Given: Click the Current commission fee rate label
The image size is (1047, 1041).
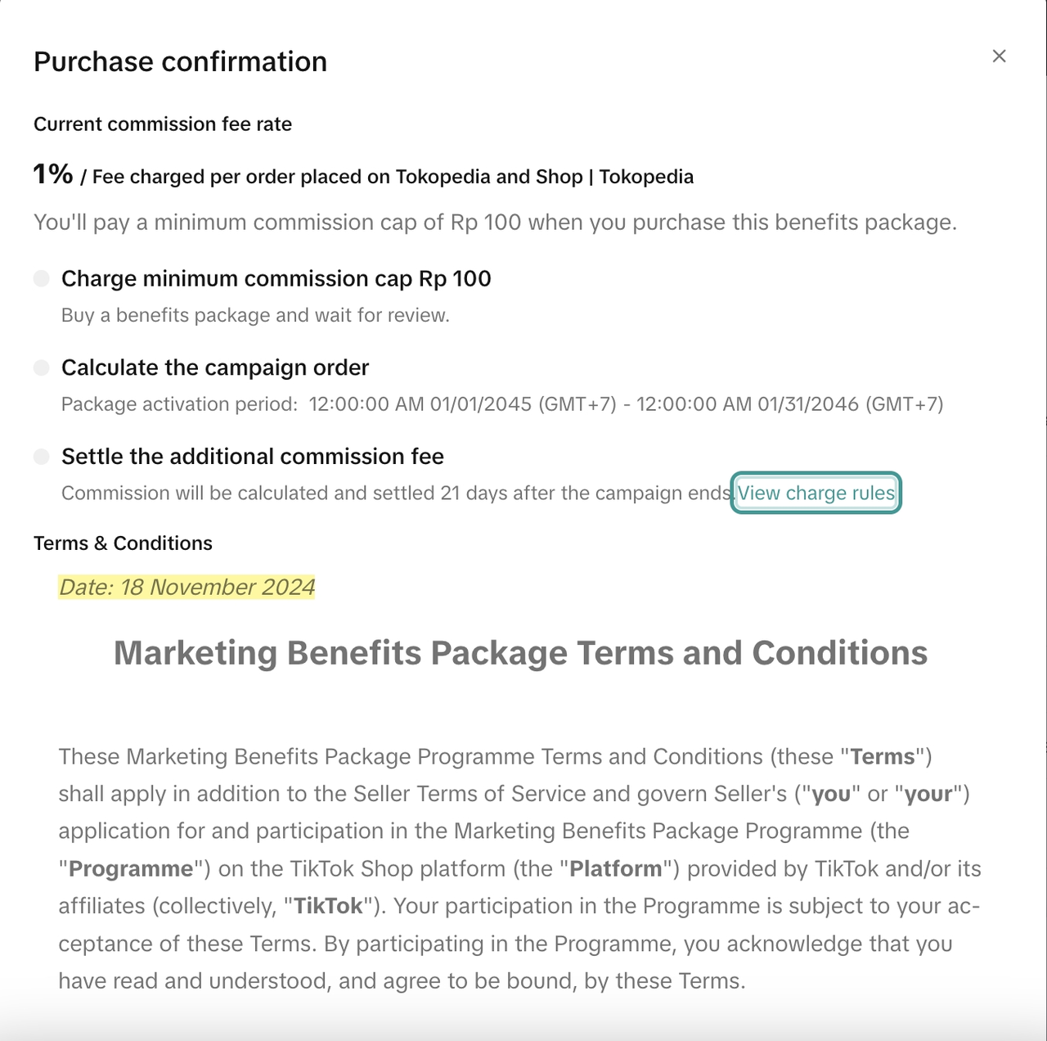Looking at the screenshot, I should click(x=162, y=124).
